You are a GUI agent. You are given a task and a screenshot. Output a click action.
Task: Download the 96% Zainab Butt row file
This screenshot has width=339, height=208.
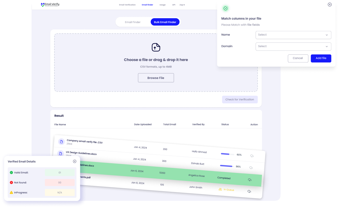251,168
